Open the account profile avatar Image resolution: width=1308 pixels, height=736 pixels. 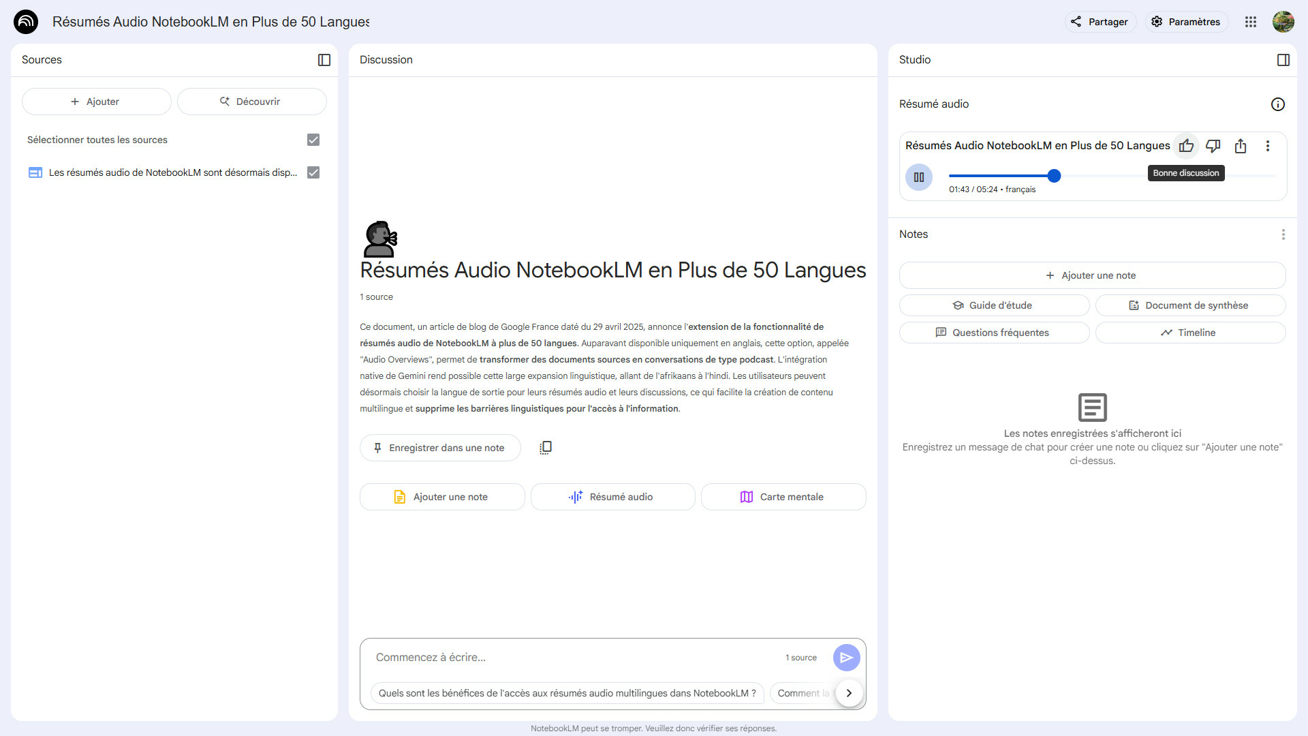click(x=1283, y=22)
